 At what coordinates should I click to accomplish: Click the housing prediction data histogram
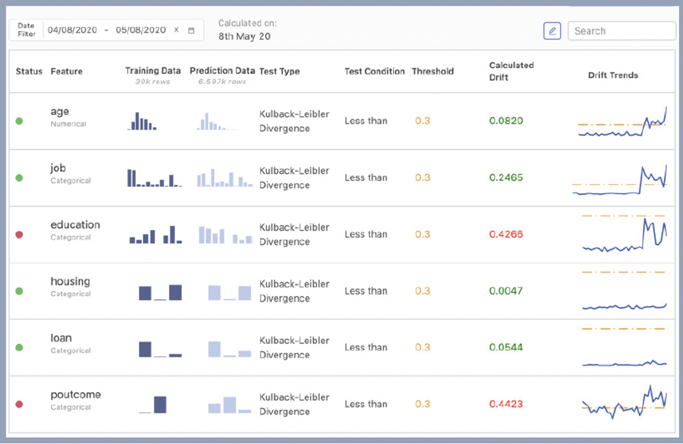pyautogui.click(x=229, y=293)
